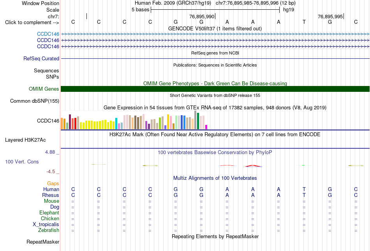
Task: Click the '5 bases' scale bar
Action: click(x=215, y=10)
